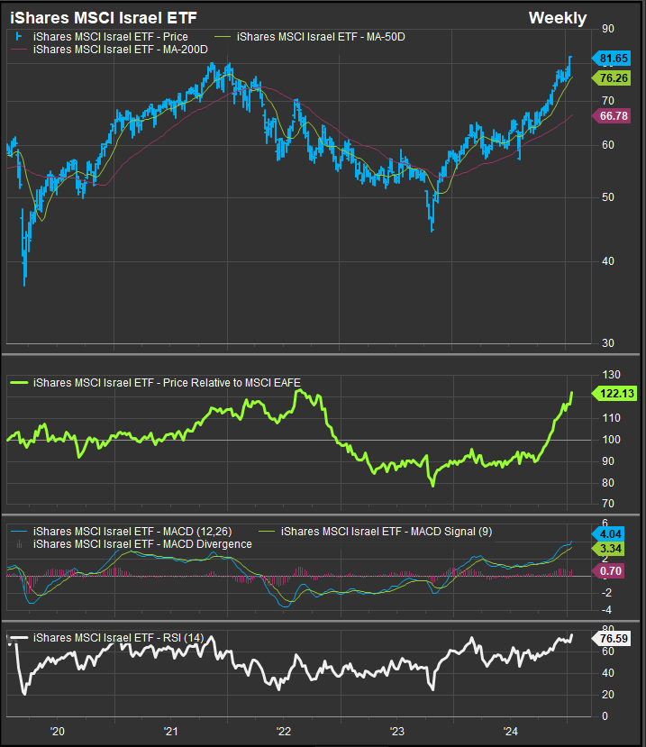Click the 20 label on the RSI axis

click(x=608, y=695)
